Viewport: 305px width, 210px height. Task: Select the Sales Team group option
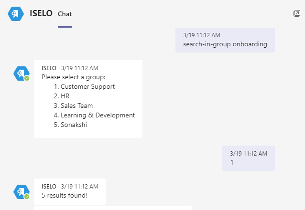coord(73,105)
